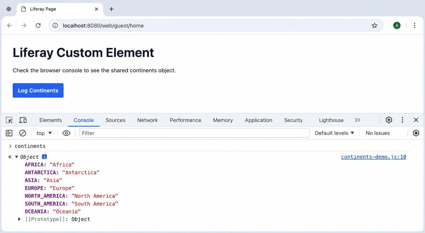425x233 pixels.
Task: Reload the Liferay page
Action: coord(38,25)
